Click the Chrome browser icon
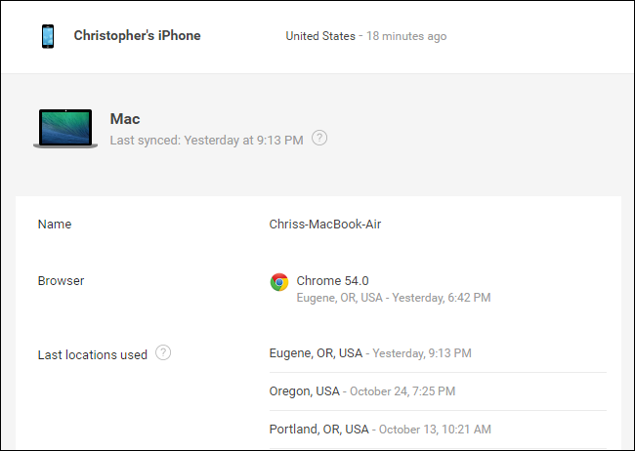This screenshot has width=635, height=451. point(279,282)
